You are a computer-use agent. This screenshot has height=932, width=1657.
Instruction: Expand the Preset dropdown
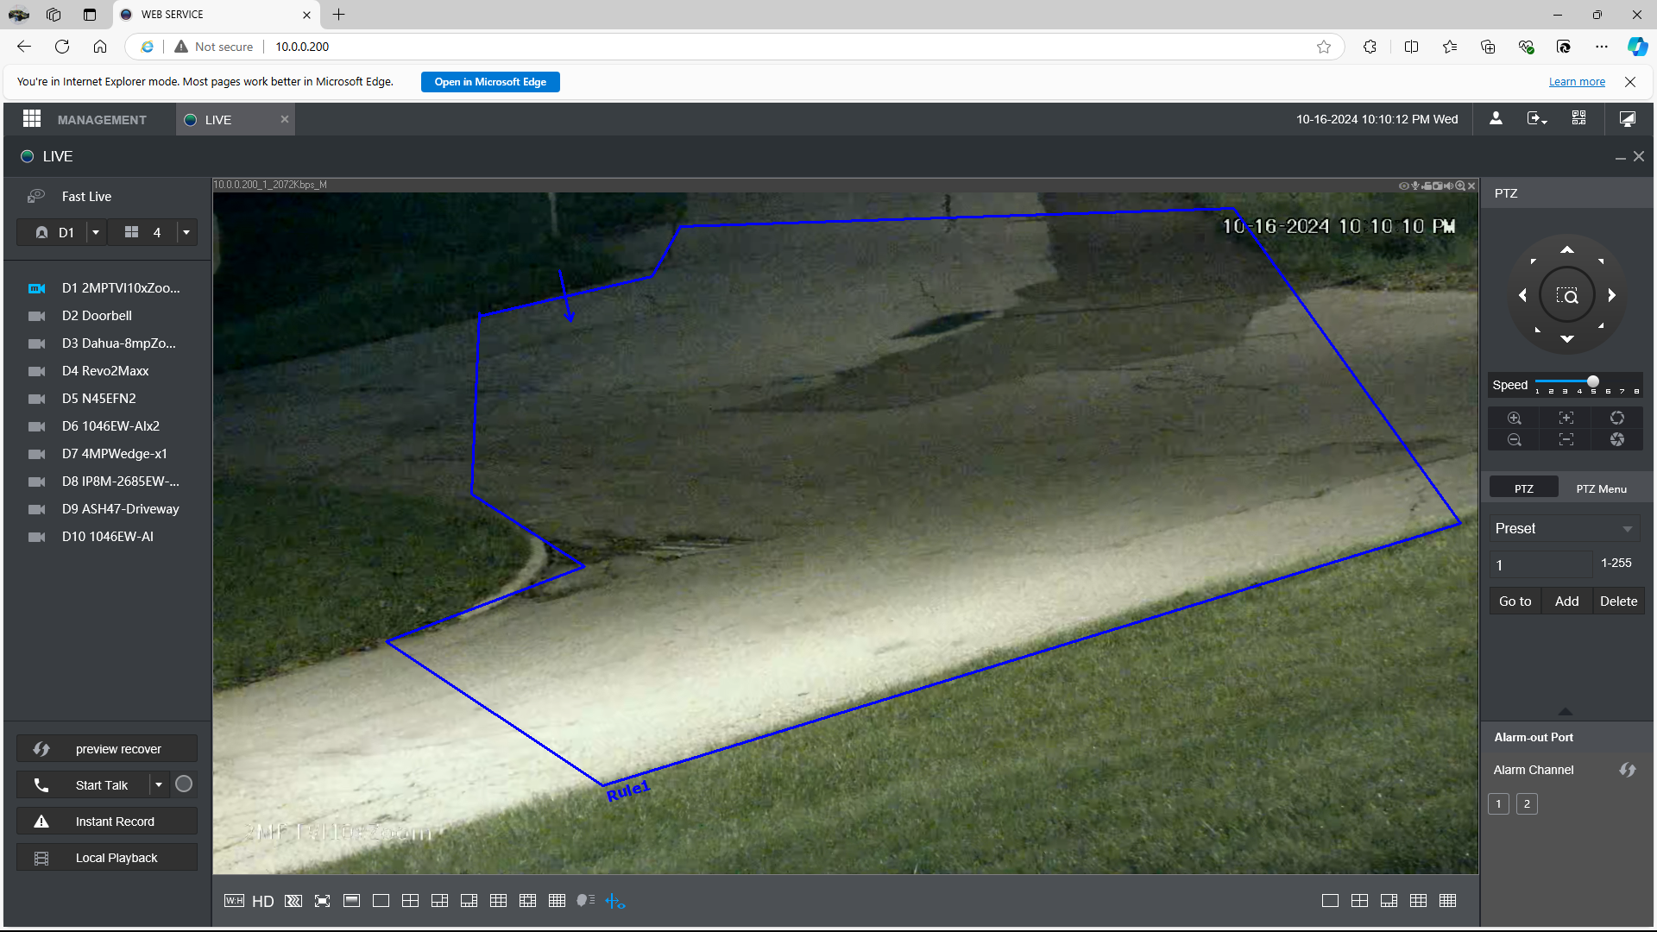pos(1628,529)
